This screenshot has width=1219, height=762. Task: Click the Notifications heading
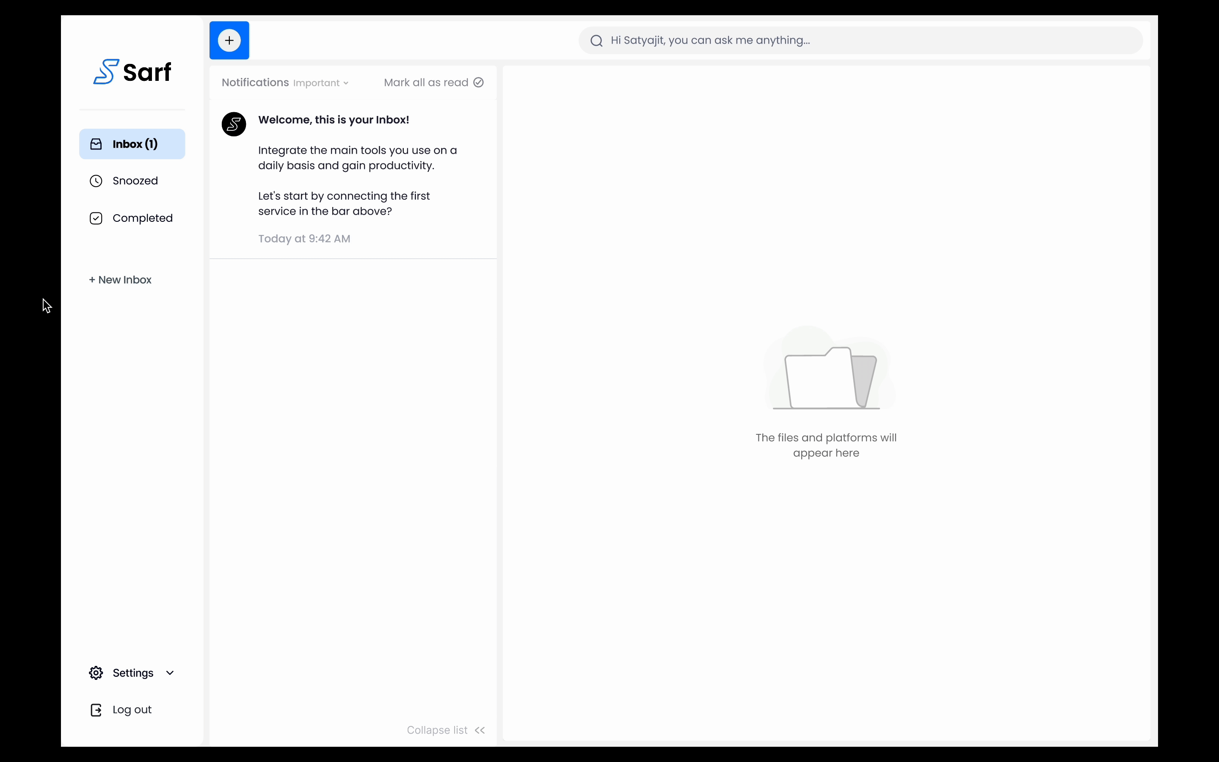tap(255, 83)
